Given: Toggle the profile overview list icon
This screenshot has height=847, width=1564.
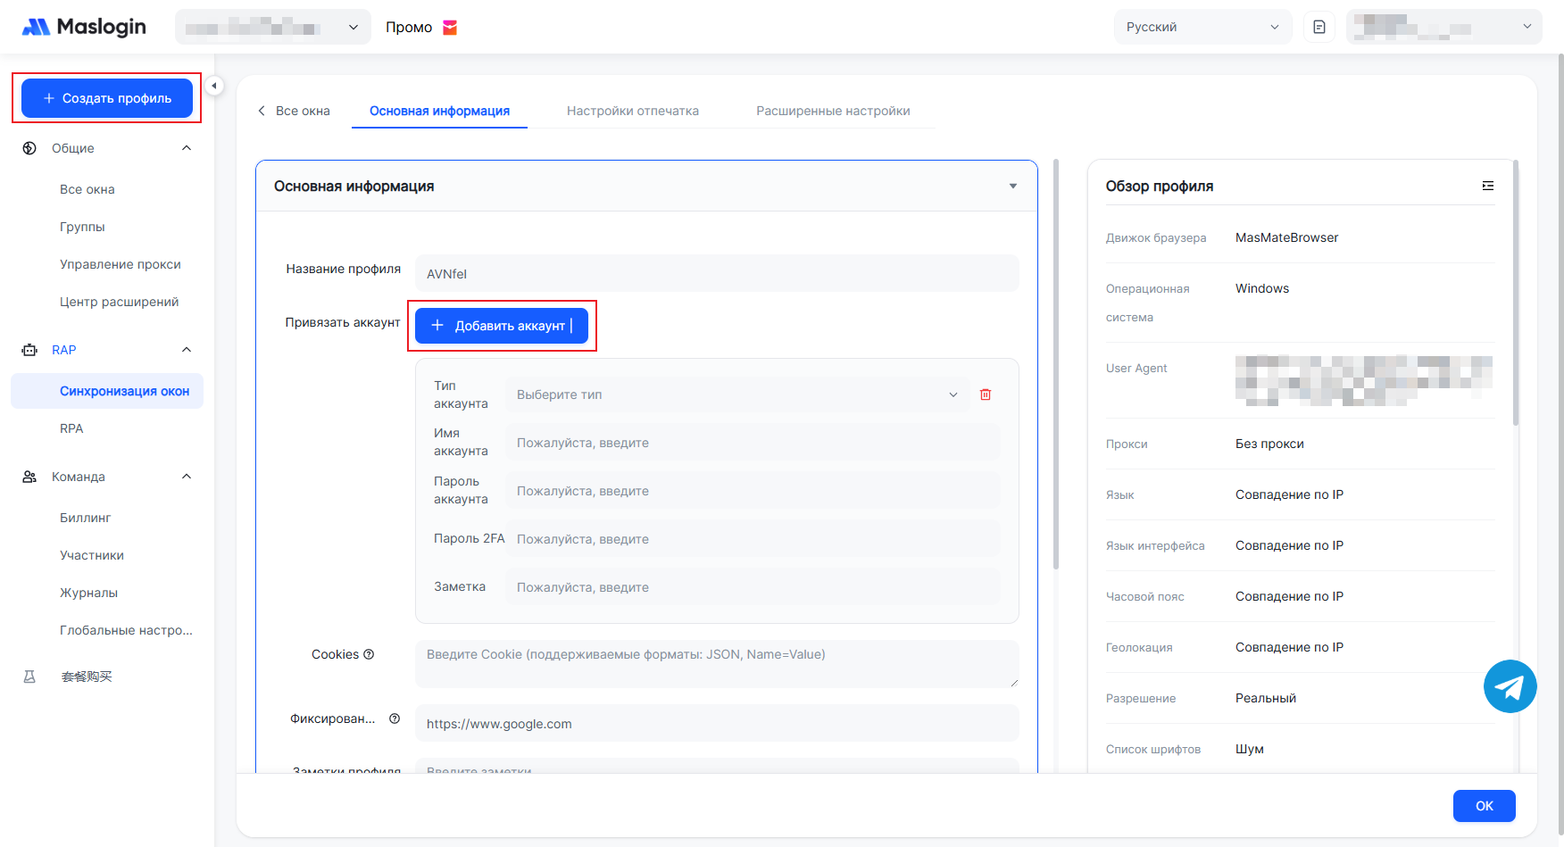Looking at the screenshot, I should 1487,186.
